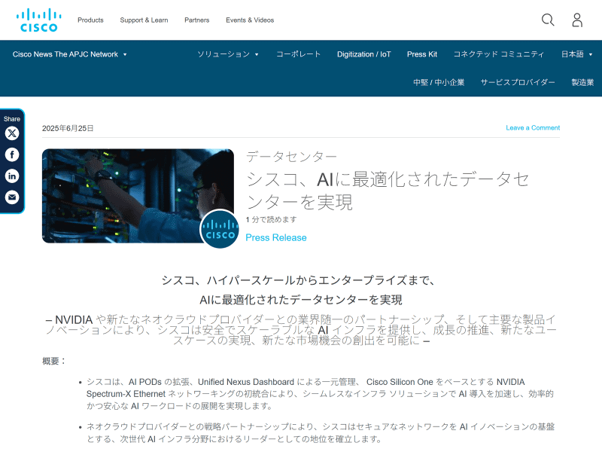The height and width of the screenshot is (452, 602).
Task: Click bullet starting シスコは、AI PODs の拡張
Action: [320, 394]
